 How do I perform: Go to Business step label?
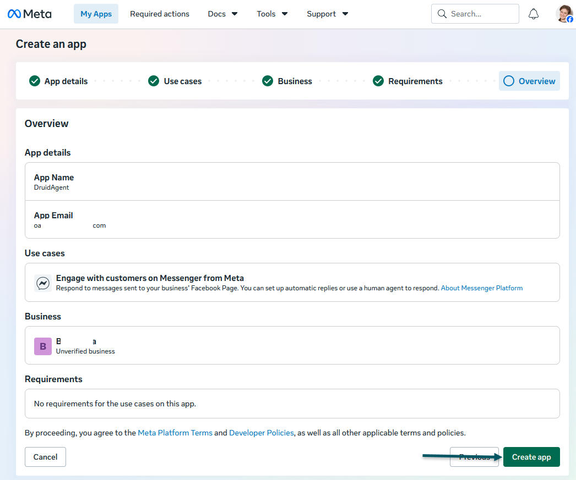pyautogui.click(x=295, y=81)
